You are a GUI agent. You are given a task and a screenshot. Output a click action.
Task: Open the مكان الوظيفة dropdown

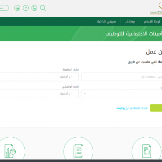39,77
